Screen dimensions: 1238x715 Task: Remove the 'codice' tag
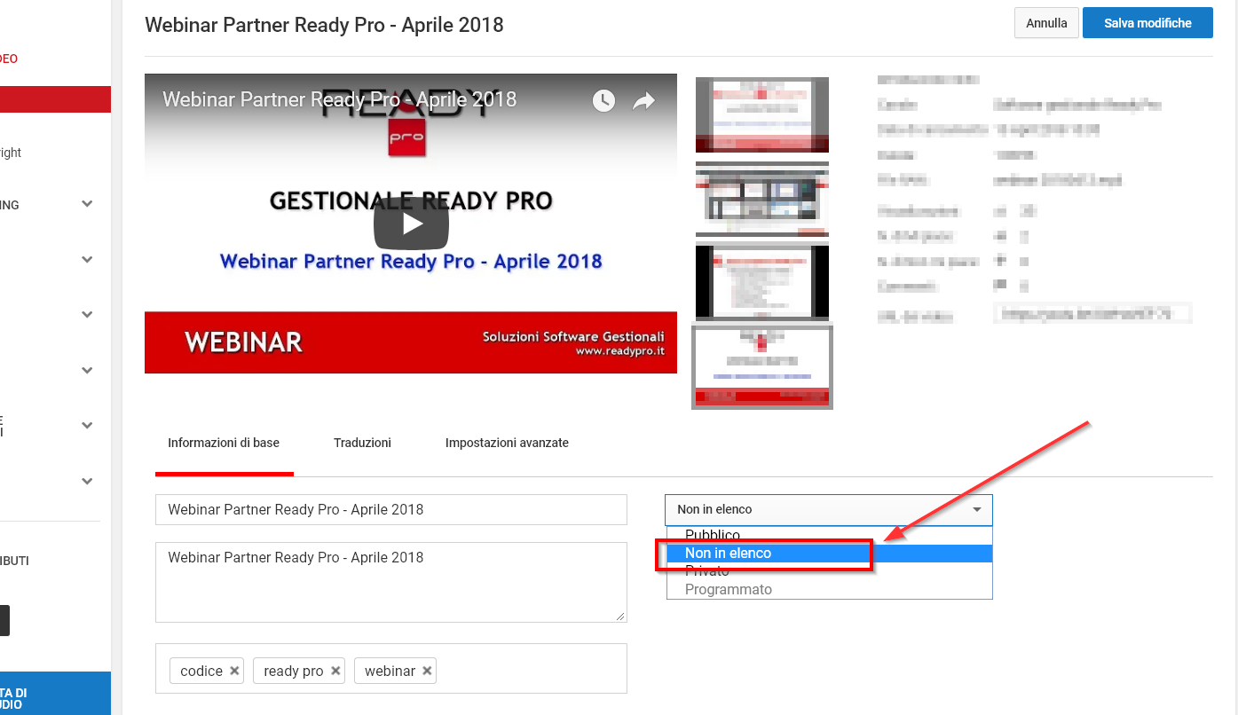coord(234,671)
